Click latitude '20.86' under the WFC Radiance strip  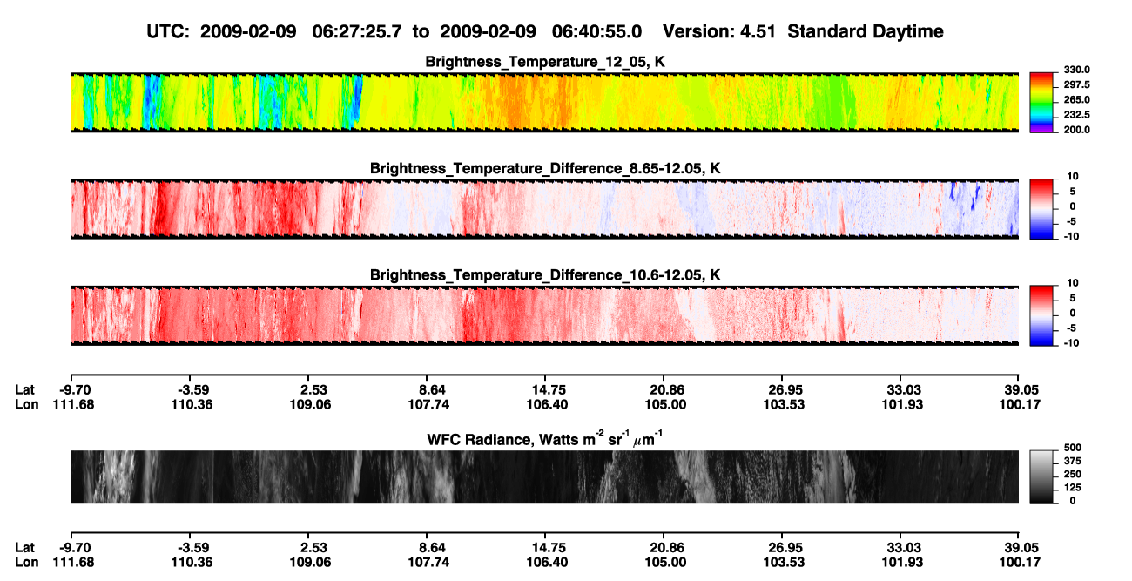(x=667, y=547)
